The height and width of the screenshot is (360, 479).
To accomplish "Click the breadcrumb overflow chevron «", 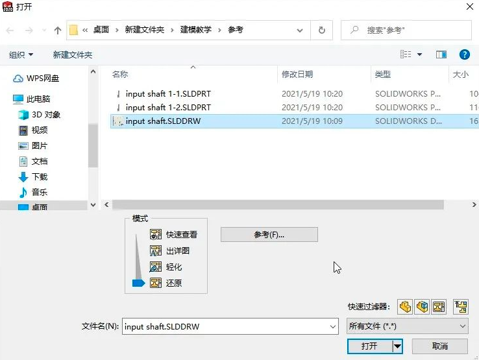I will point(85,30).
